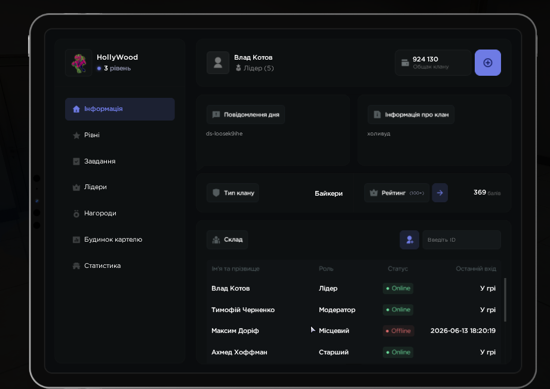Click the checkbox icon beside Завдання
This screenshot has width=550, height=389.
click(x=76, y=161)
